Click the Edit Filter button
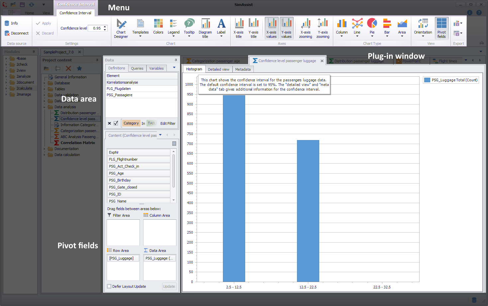 pyautogui.click(x=168, y=123)
